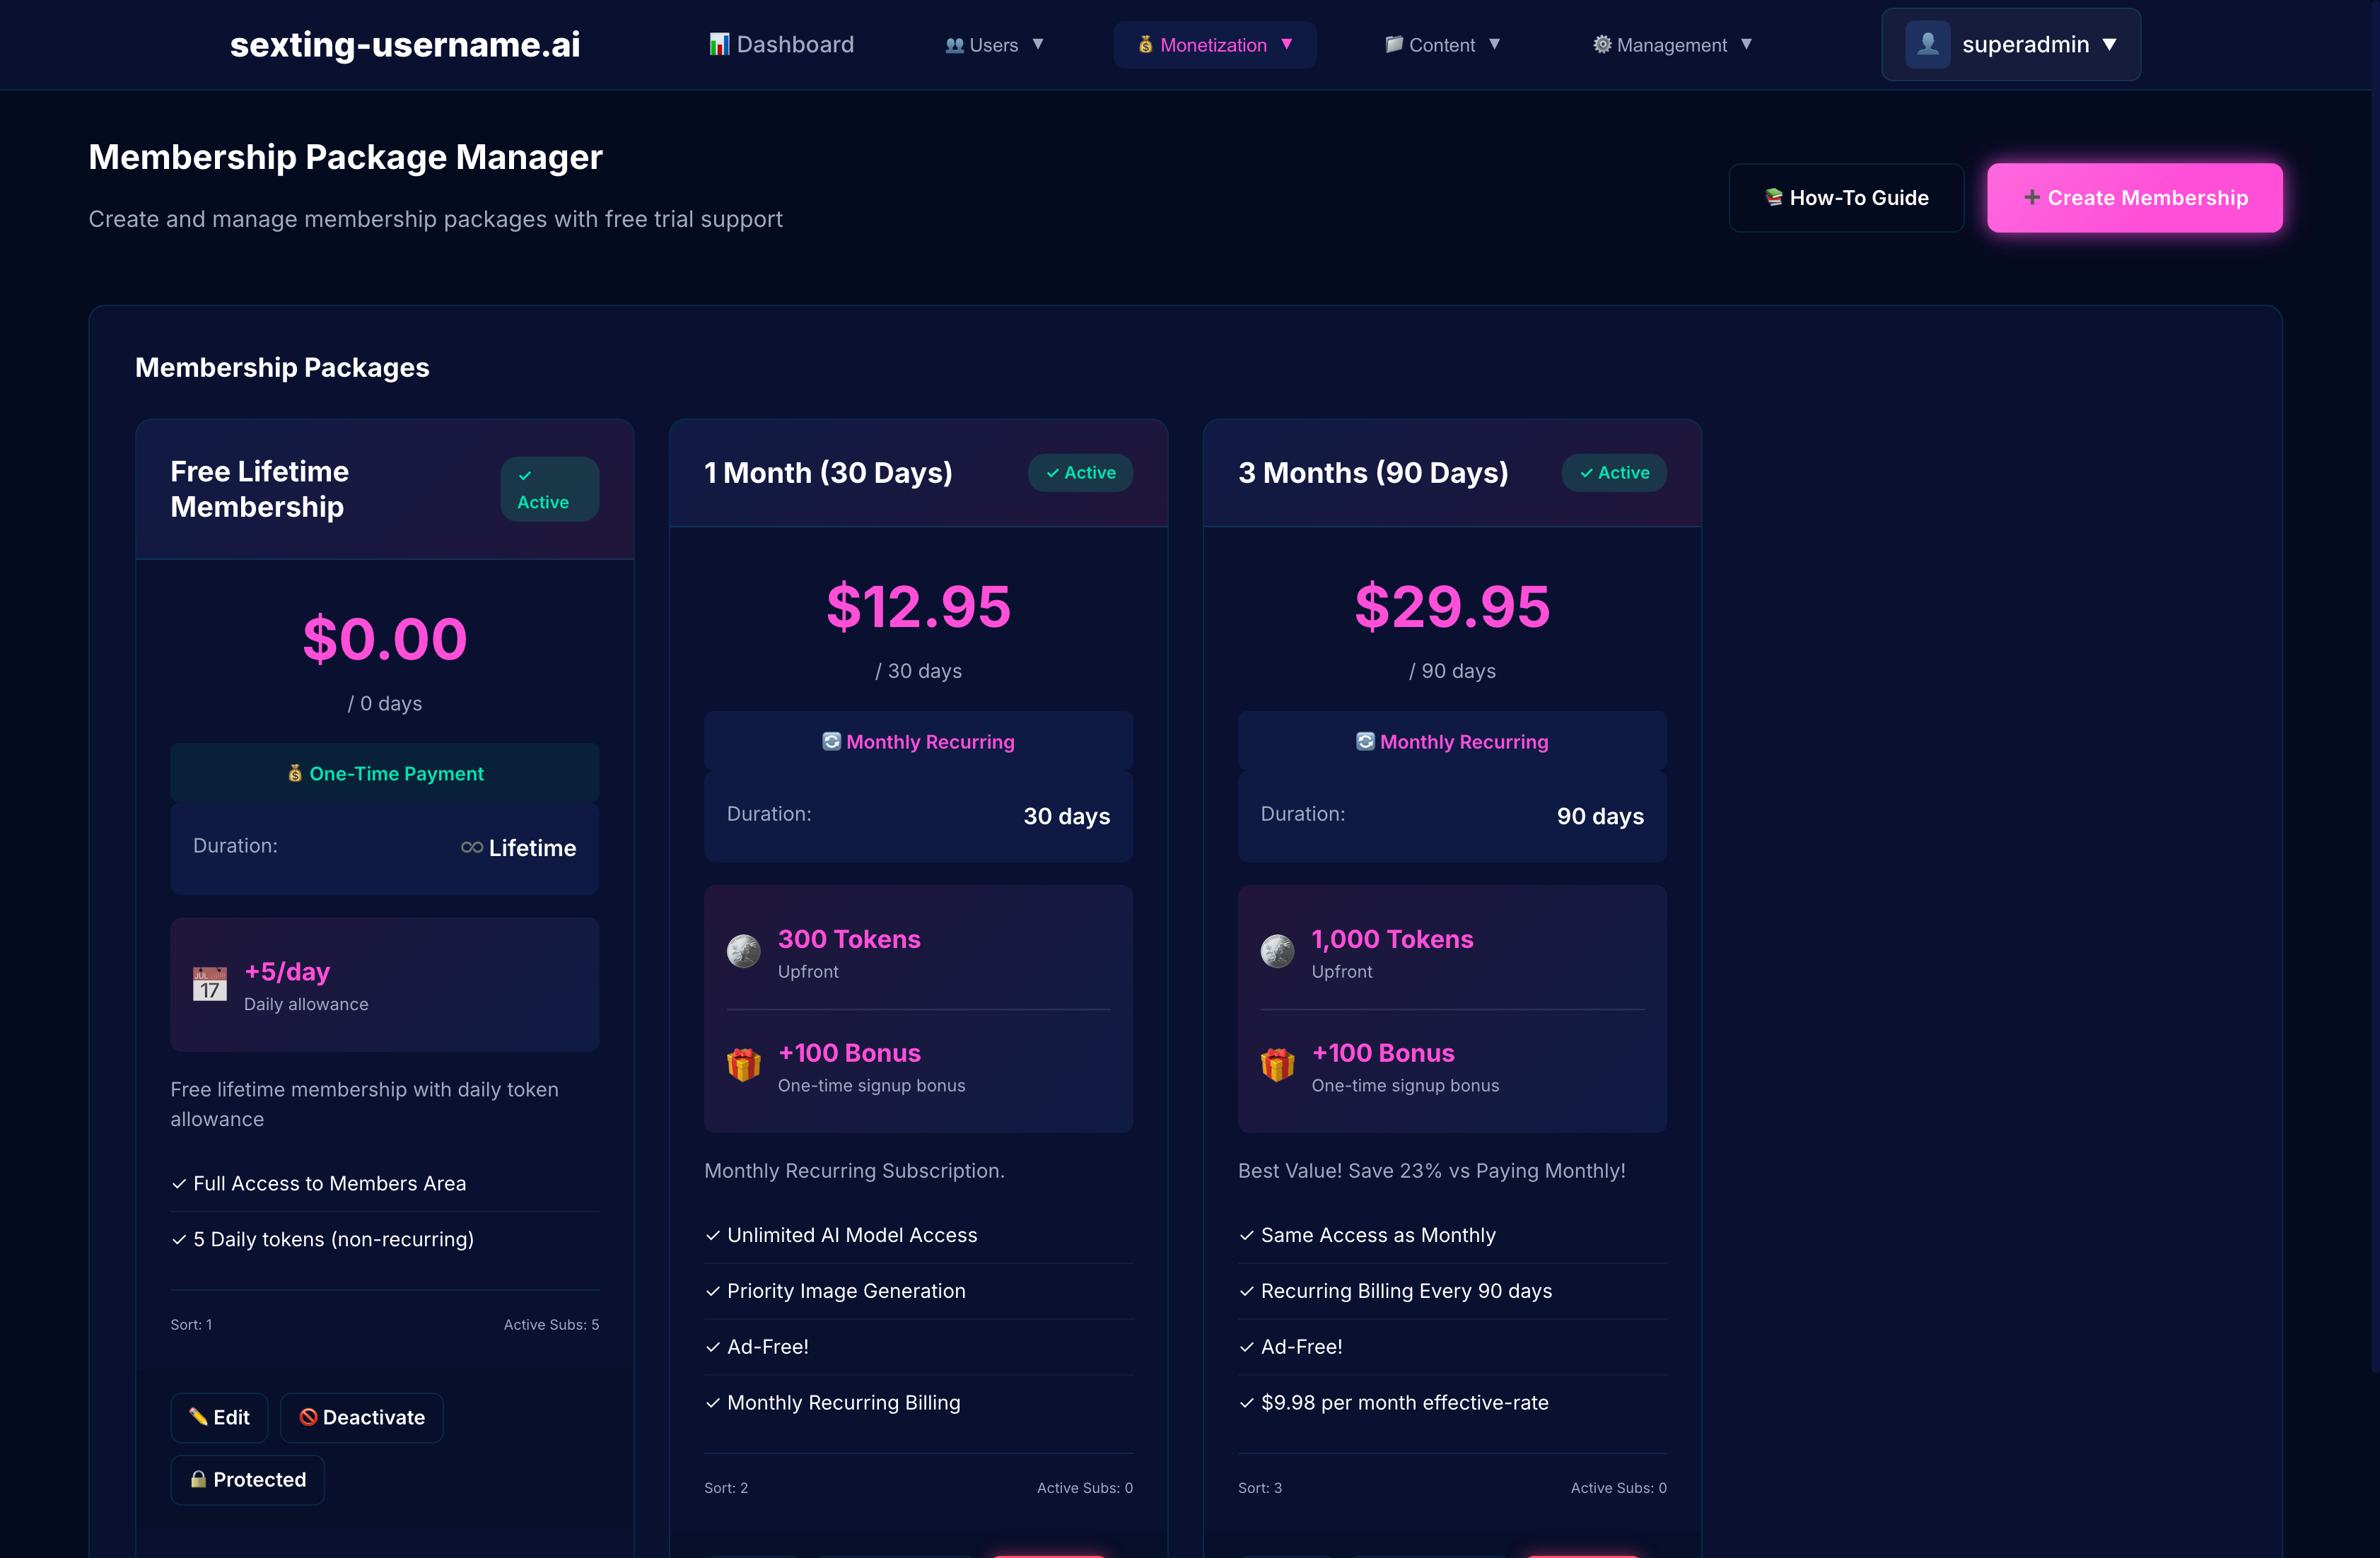Click the lock icon on Protected
2380x1558 pixels.
[198, 1479]
